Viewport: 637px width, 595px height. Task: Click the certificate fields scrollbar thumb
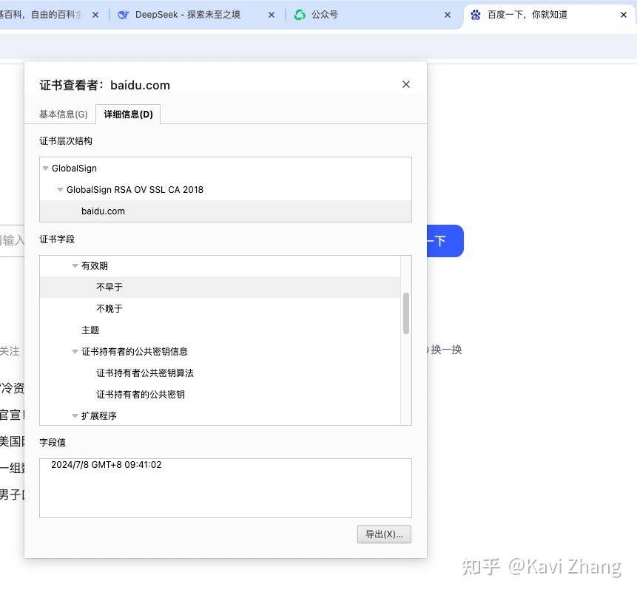406,313
